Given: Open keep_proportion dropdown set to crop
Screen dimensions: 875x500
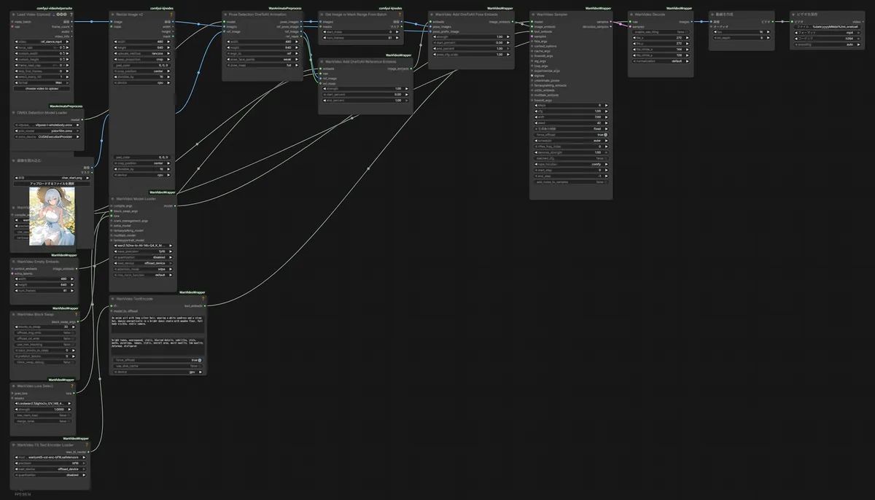Looking at the screenshot, I should (141, 59).
